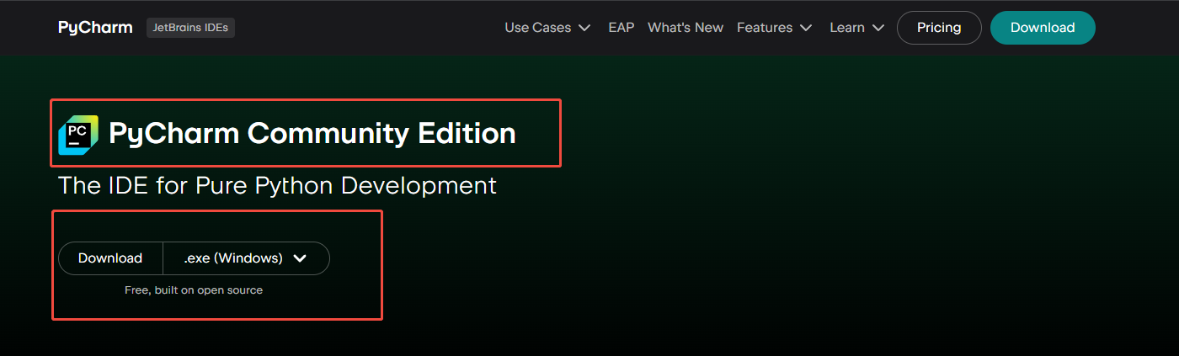Open the Pricing page
1179x356 pixels.
(x=939, y=28)
